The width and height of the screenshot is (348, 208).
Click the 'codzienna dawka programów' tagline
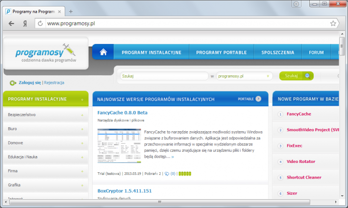49,60
